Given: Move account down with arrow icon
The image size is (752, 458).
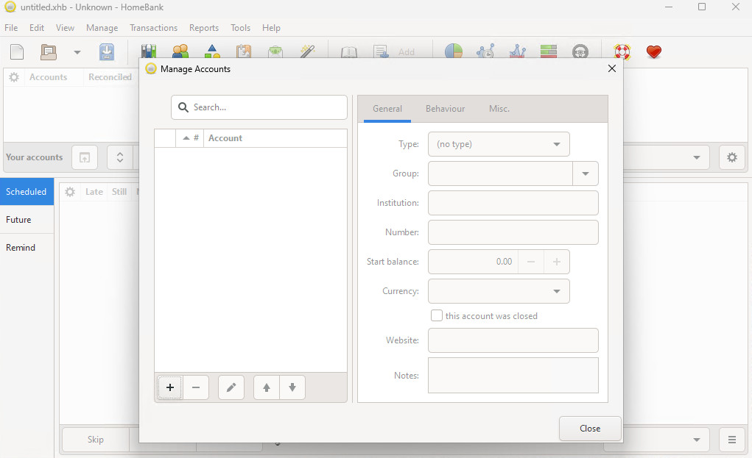Looking at the screenshot, I should (292, 387).
